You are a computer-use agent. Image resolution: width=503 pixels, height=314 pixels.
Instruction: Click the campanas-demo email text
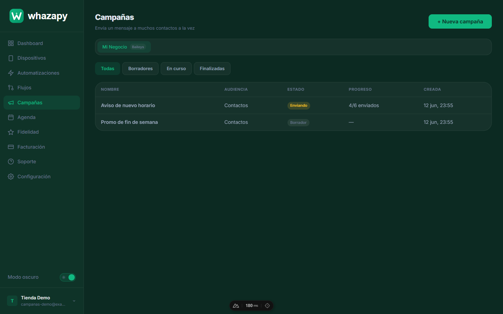[43, 304]
